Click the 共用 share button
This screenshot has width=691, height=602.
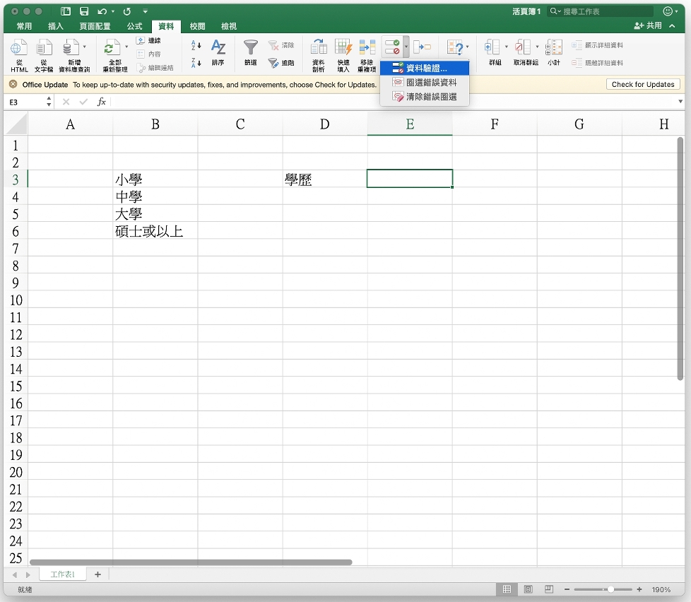click(649, 26)
